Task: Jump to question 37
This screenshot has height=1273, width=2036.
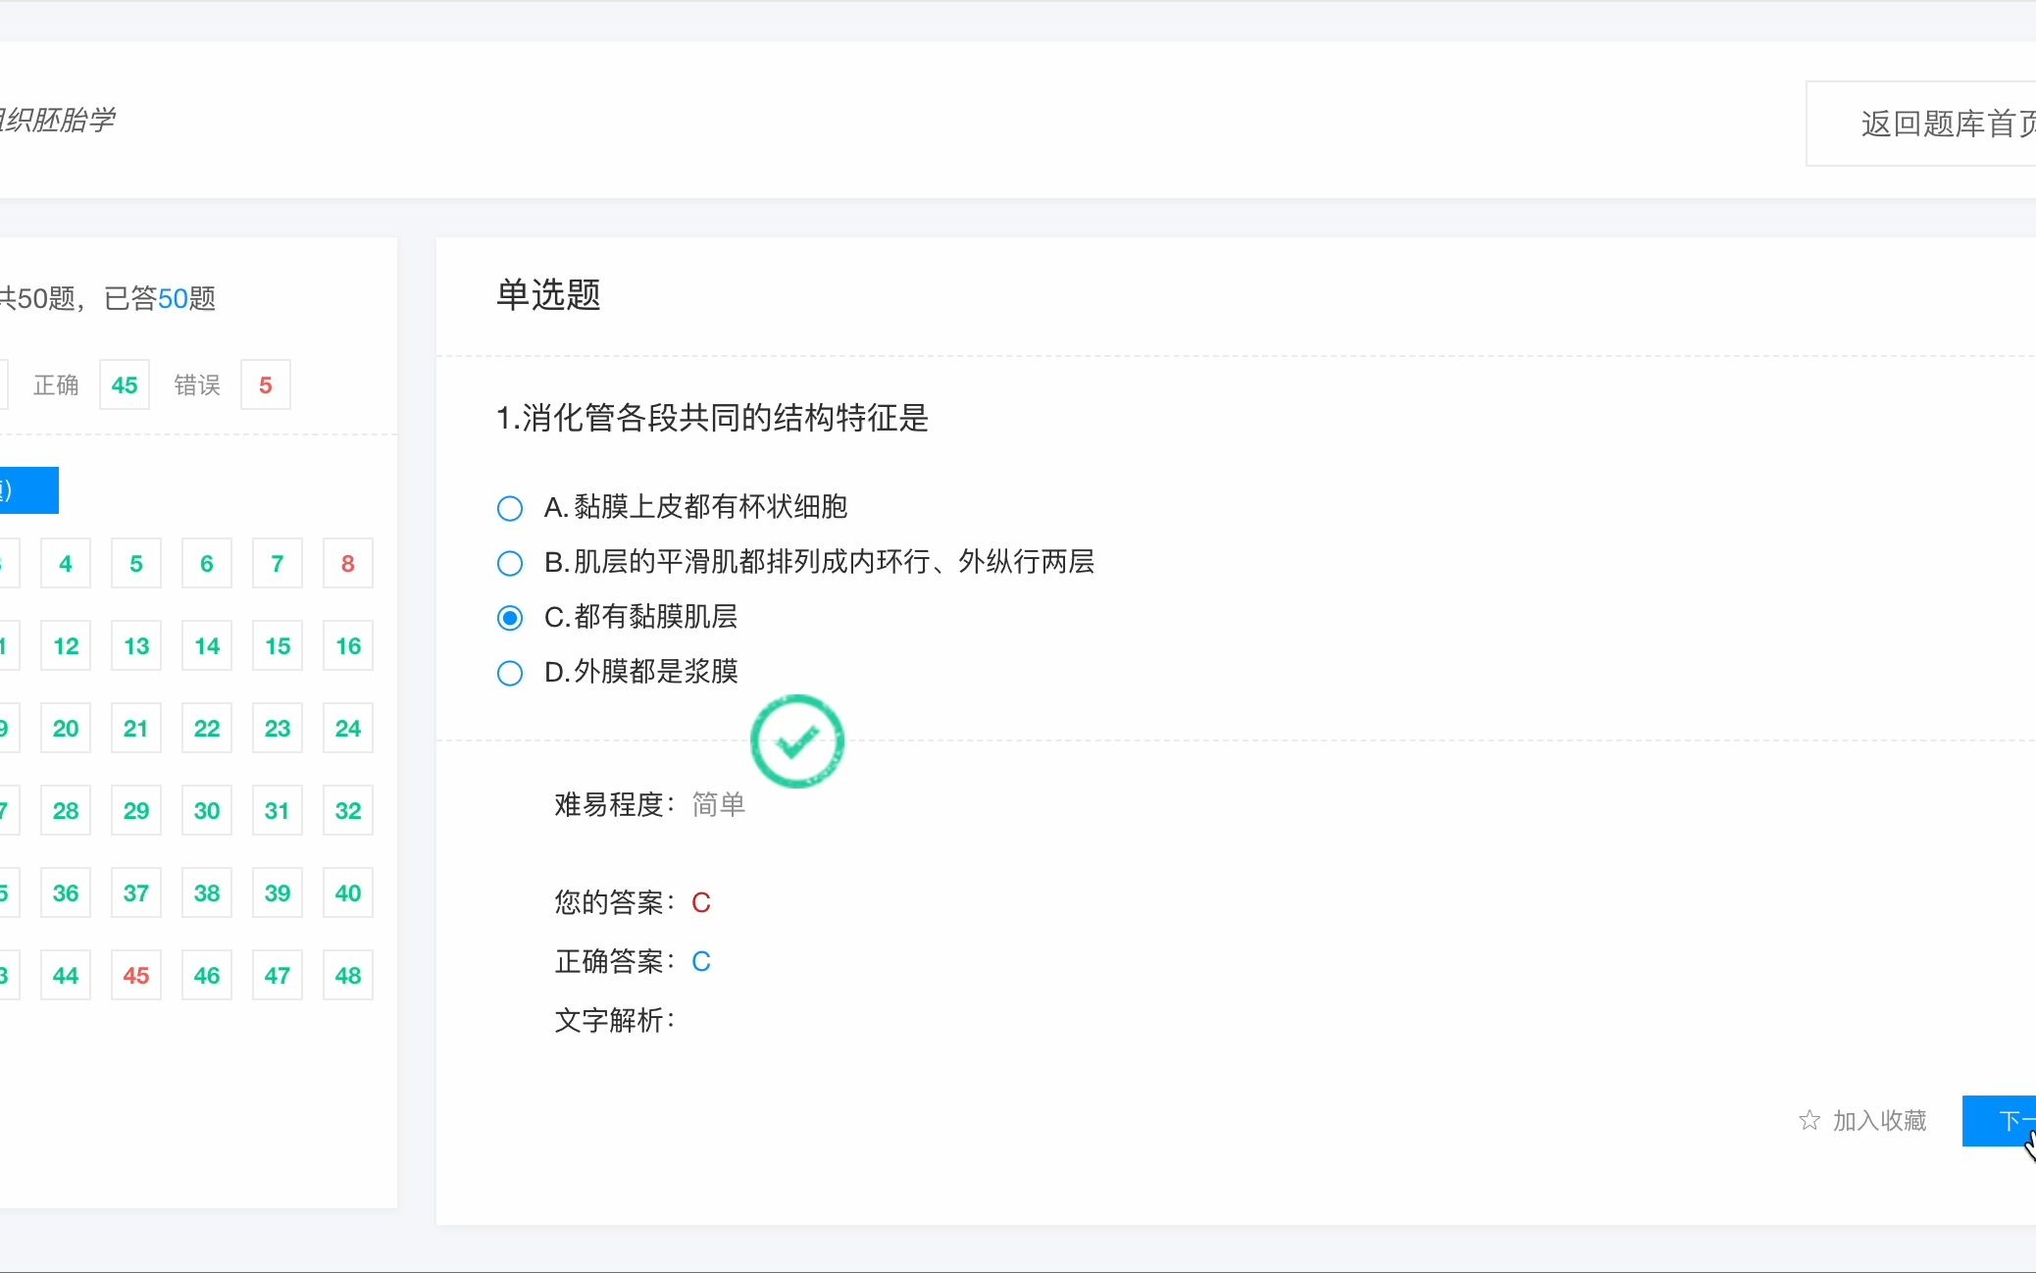Action: click(136, 893)
